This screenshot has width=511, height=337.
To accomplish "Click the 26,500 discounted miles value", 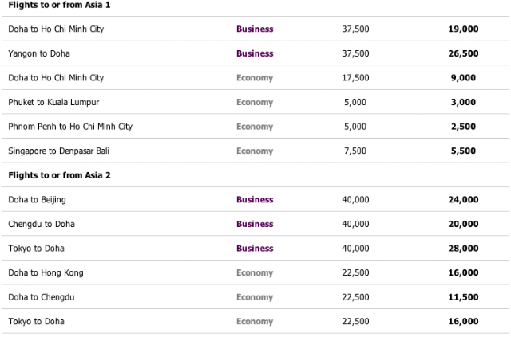I will [462, 53].
